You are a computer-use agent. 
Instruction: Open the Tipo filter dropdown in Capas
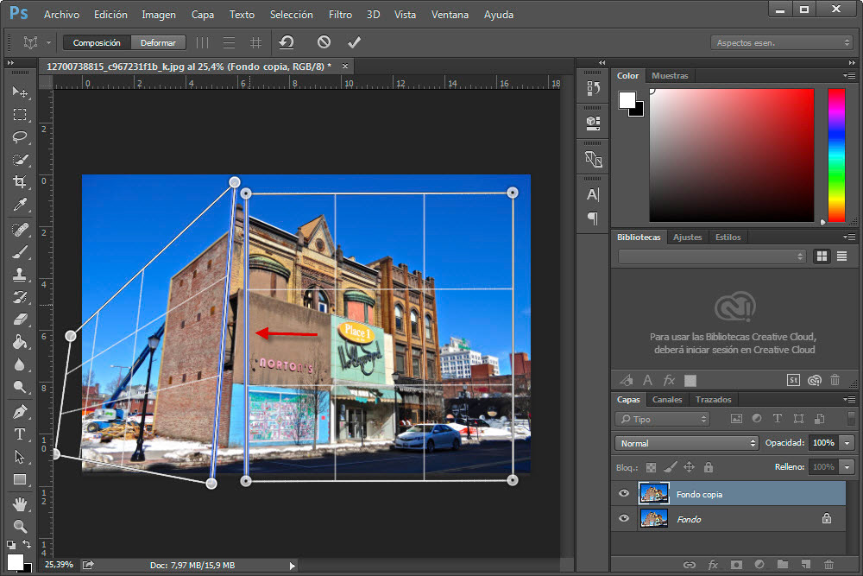click(x=661, y=418)
